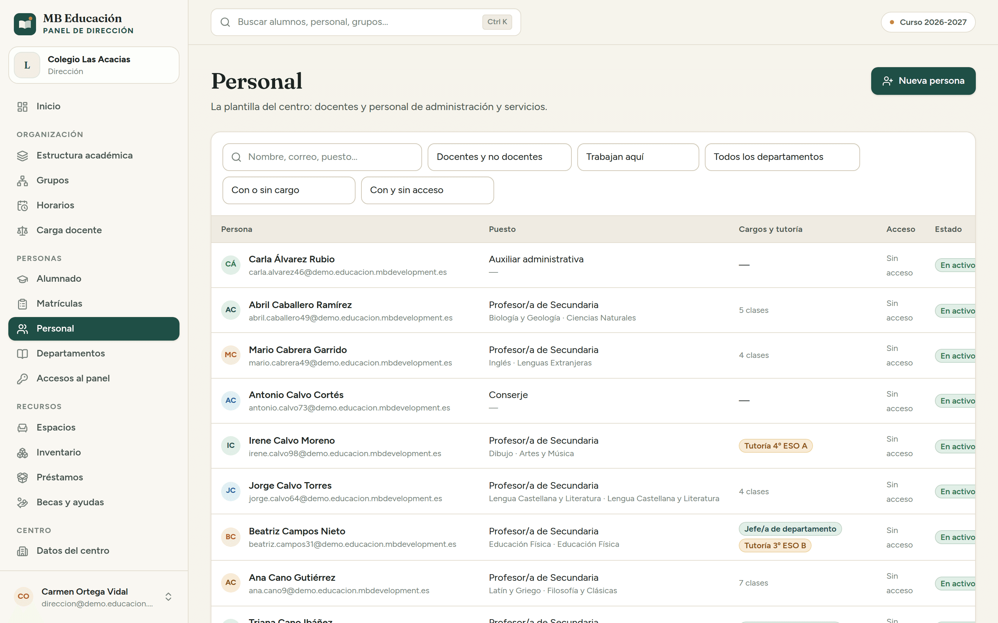Open the Con y sin acceso filter
Viewport: 998px width, 623px height.
click(427, 190)
